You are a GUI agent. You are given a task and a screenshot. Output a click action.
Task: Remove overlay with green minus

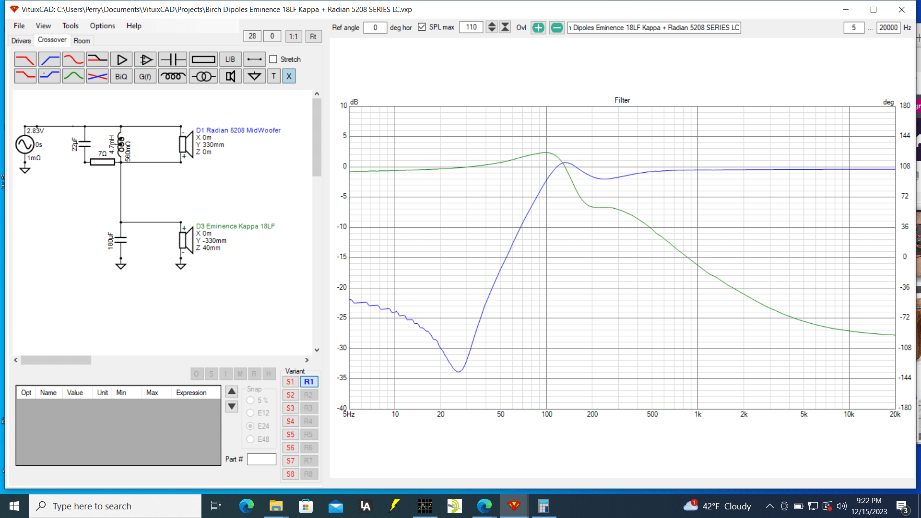click(557, 28)
